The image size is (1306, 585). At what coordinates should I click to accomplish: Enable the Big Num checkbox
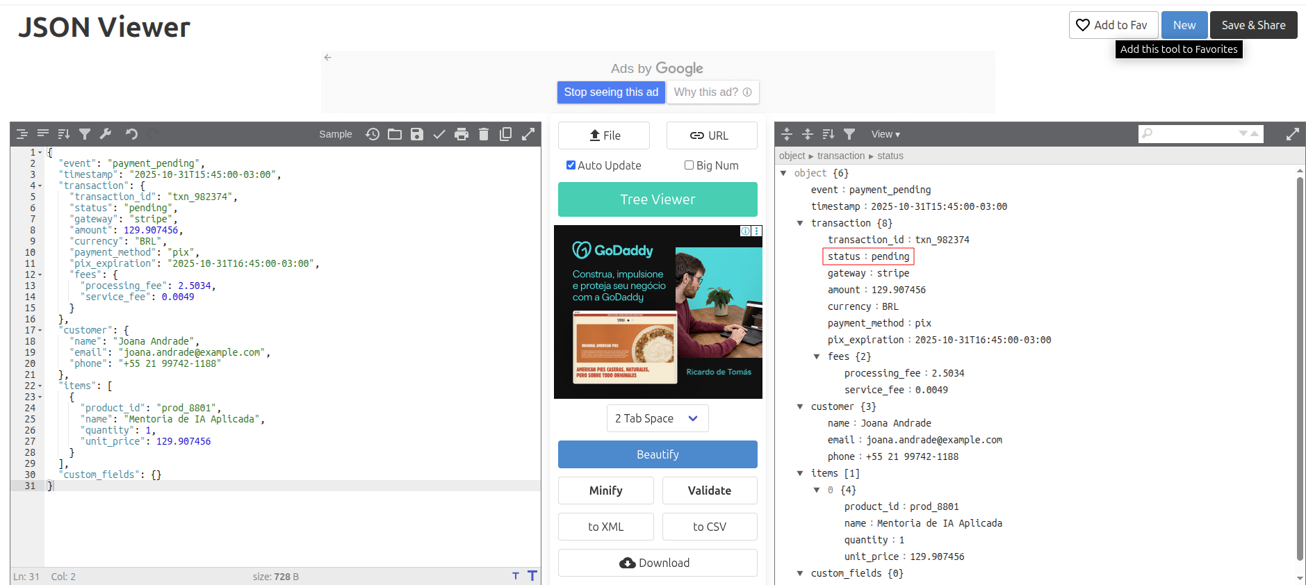(689, 165)
